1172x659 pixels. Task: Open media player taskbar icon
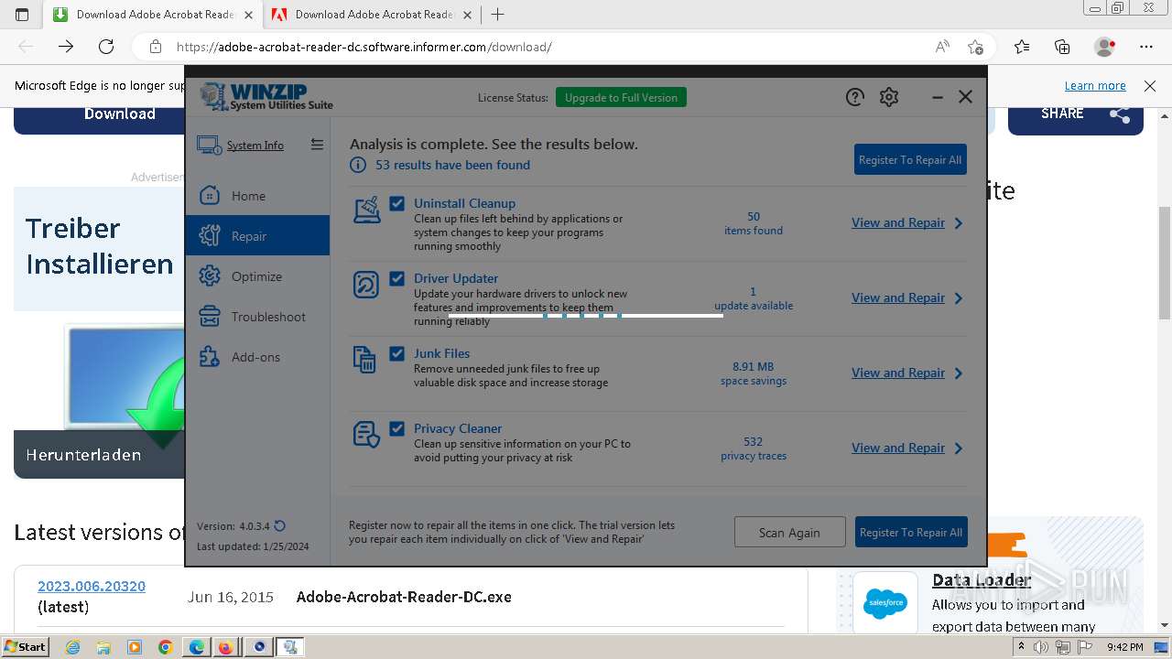click(135, 647)
